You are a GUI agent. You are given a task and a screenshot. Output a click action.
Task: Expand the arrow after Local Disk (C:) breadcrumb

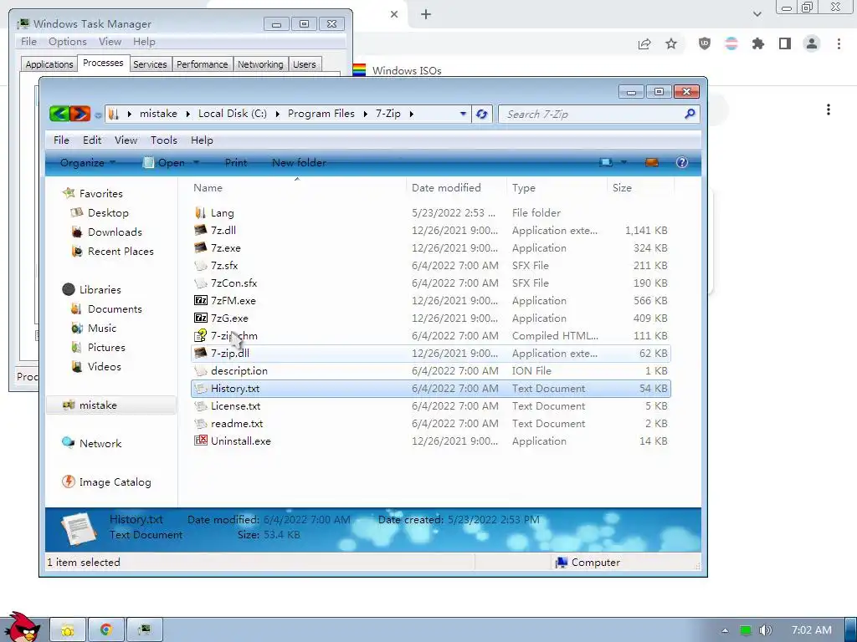tap(278, 114)
